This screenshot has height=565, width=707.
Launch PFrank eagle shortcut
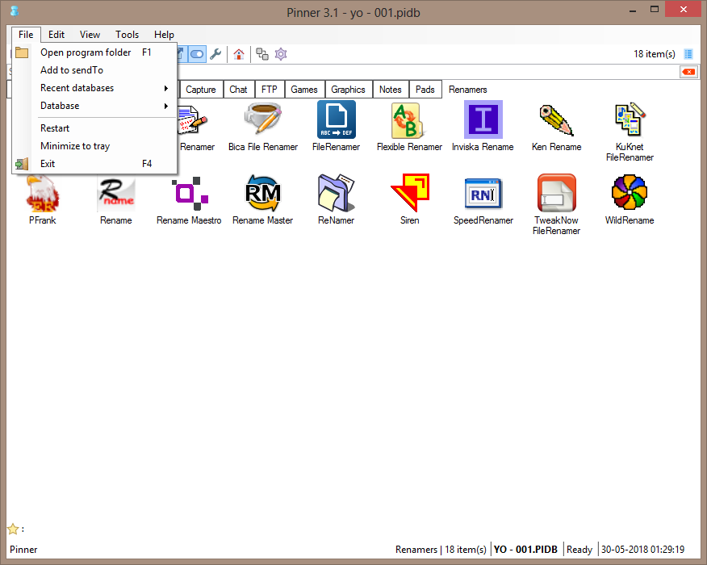(43, 201)
